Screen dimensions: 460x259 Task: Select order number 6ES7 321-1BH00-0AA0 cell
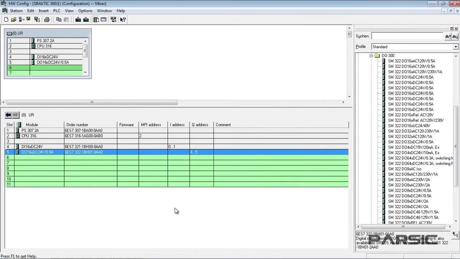91,147
